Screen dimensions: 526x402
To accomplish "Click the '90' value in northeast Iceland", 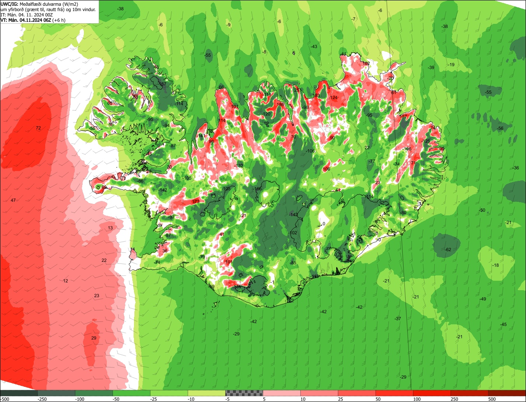I will 332,138.
